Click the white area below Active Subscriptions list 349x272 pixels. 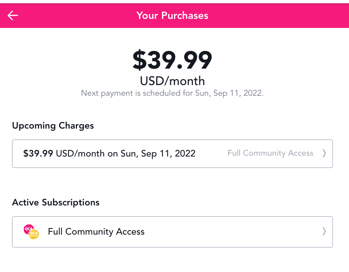click(x=172, y=261)
